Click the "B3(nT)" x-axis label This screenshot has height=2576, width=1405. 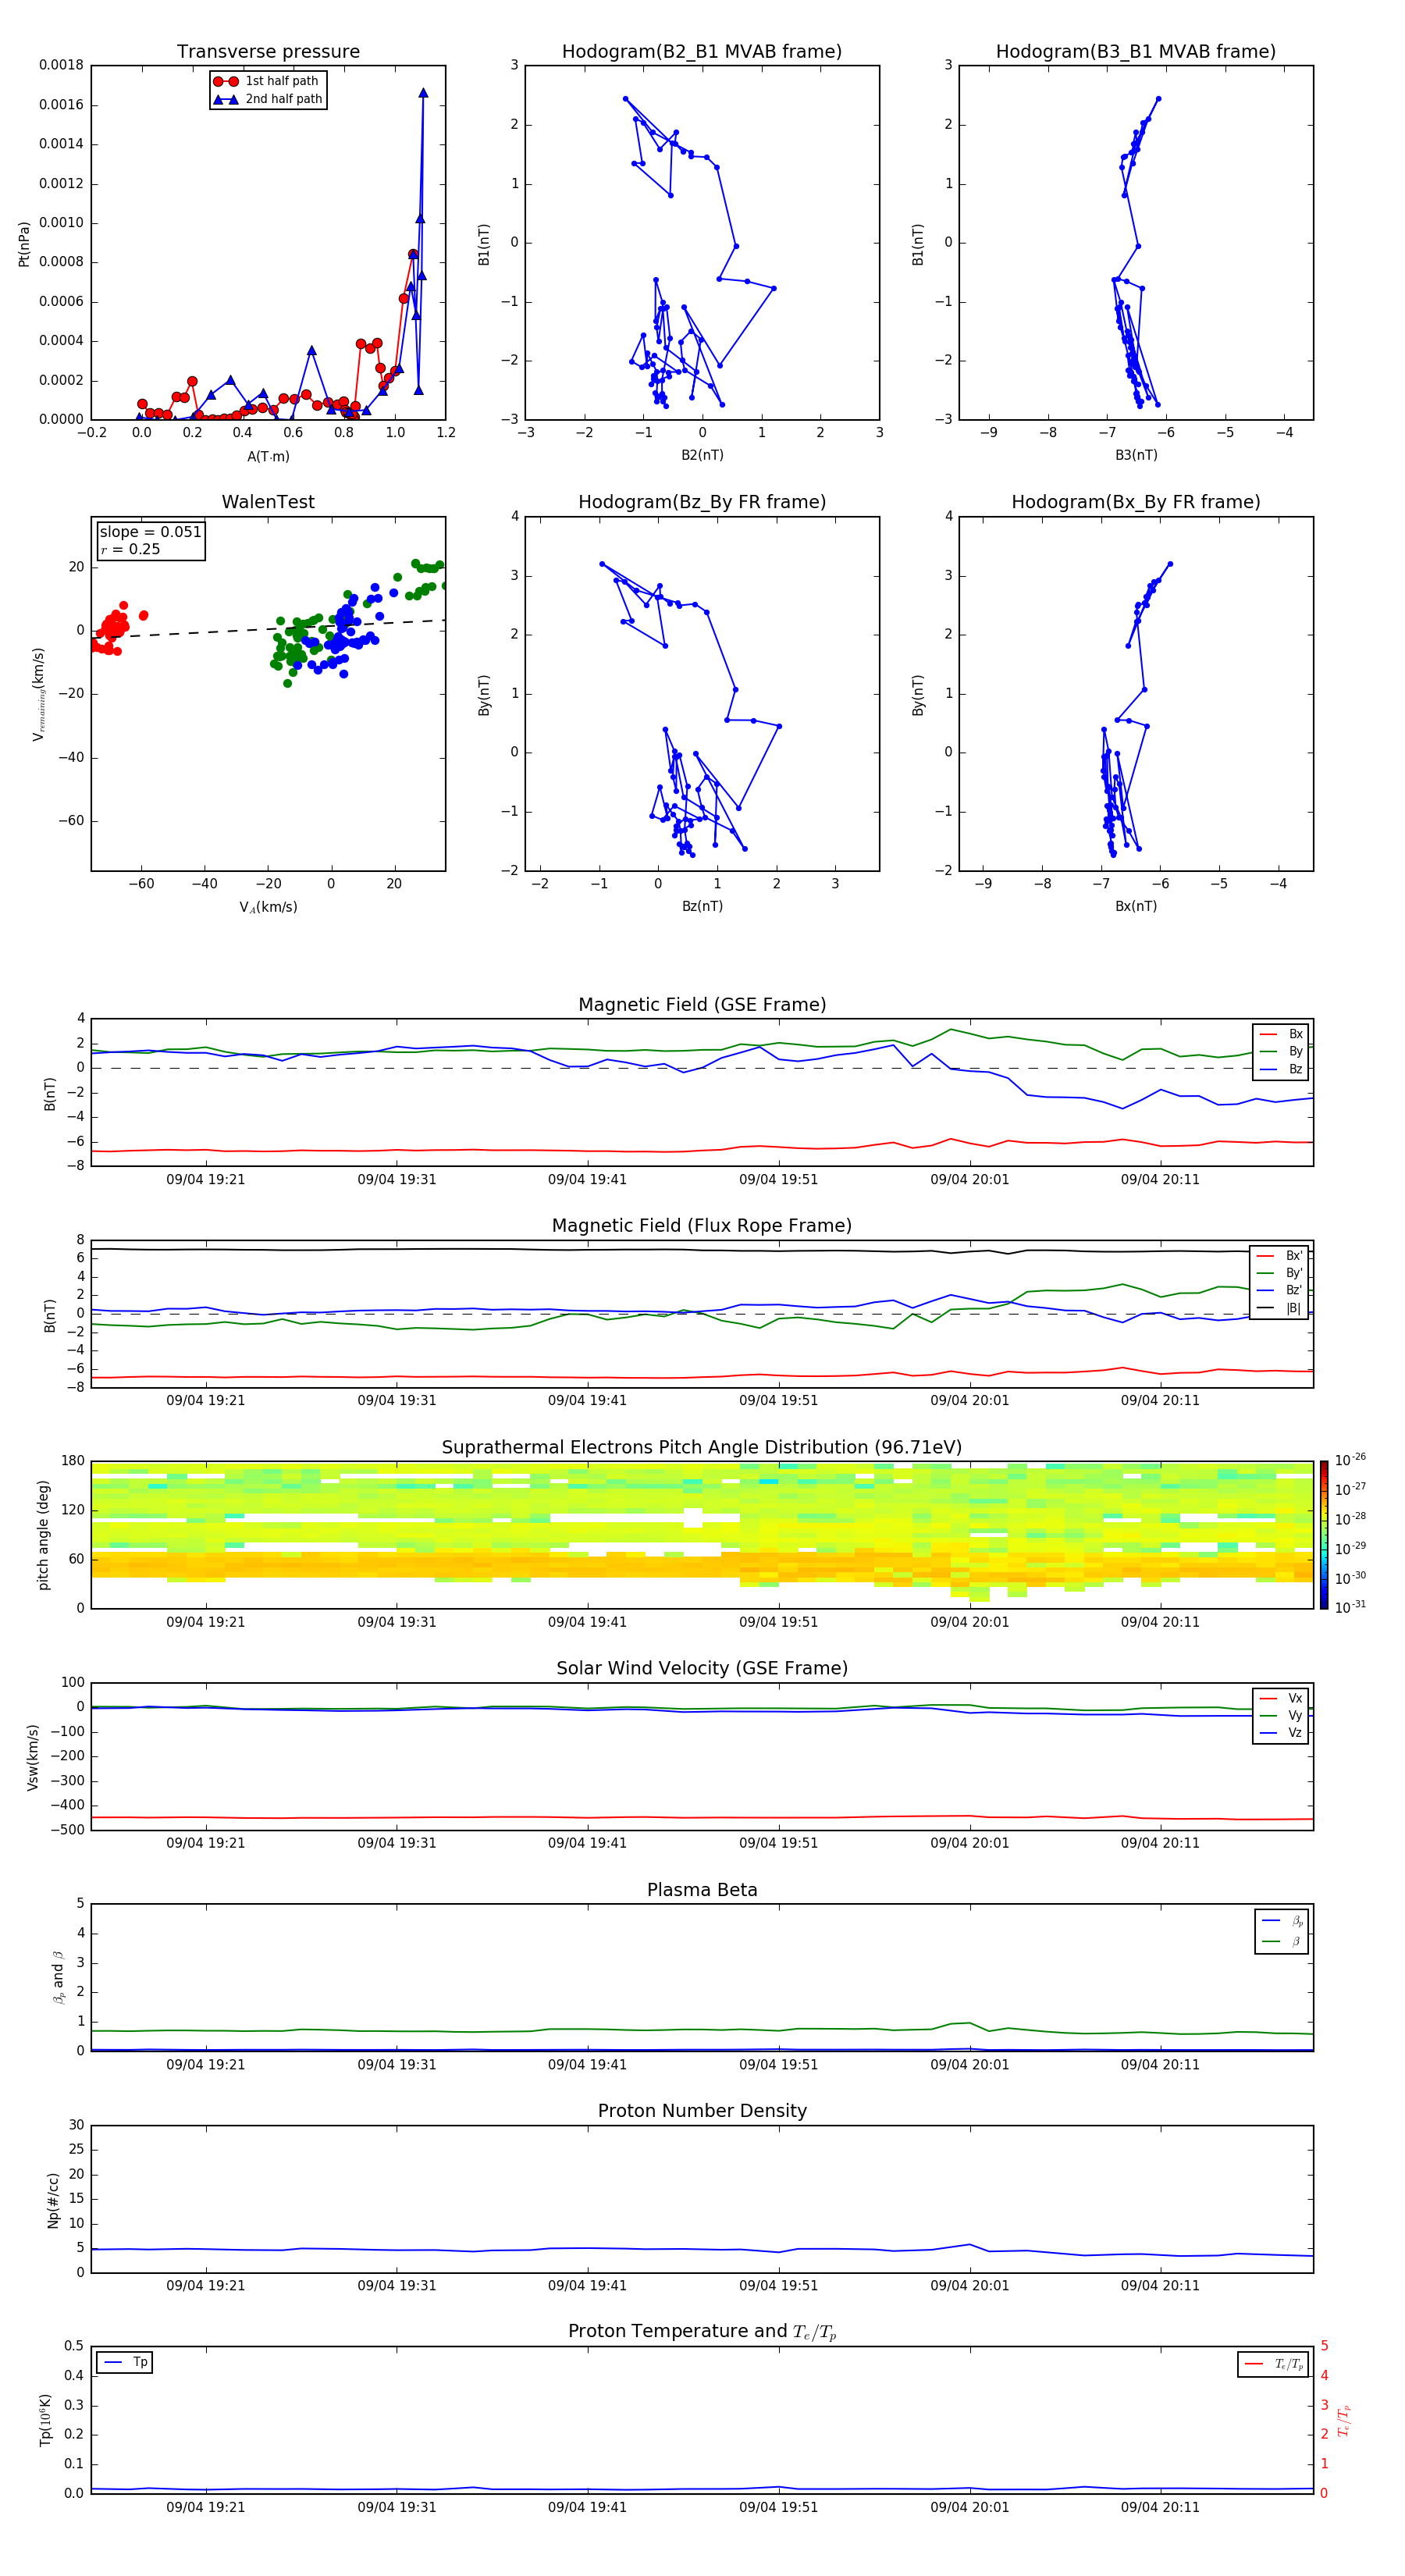click(1136, 455)
